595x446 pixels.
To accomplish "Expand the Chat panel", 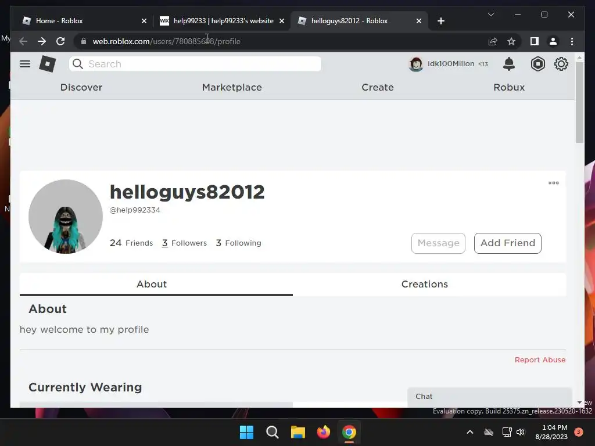I will point(489,396).
